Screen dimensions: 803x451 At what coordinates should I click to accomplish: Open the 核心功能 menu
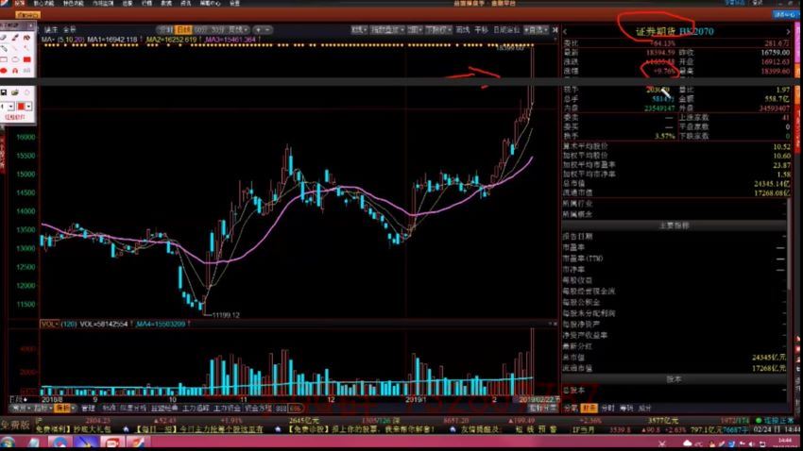point(43,3)
